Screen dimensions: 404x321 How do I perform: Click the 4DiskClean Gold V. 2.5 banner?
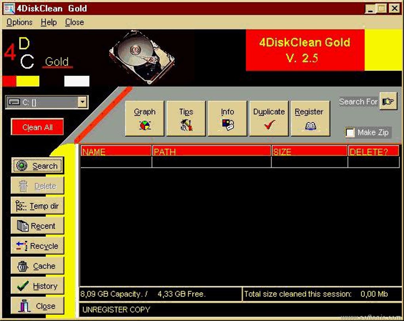click(x=305, y=50)
